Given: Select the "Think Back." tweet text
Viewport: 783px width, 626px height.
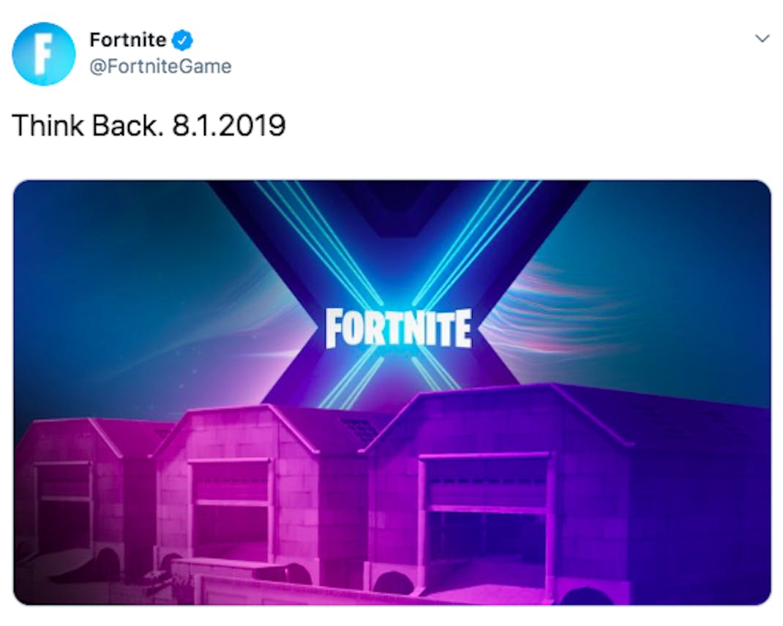Looking at the screenshot, I should (x=87, y=125).
